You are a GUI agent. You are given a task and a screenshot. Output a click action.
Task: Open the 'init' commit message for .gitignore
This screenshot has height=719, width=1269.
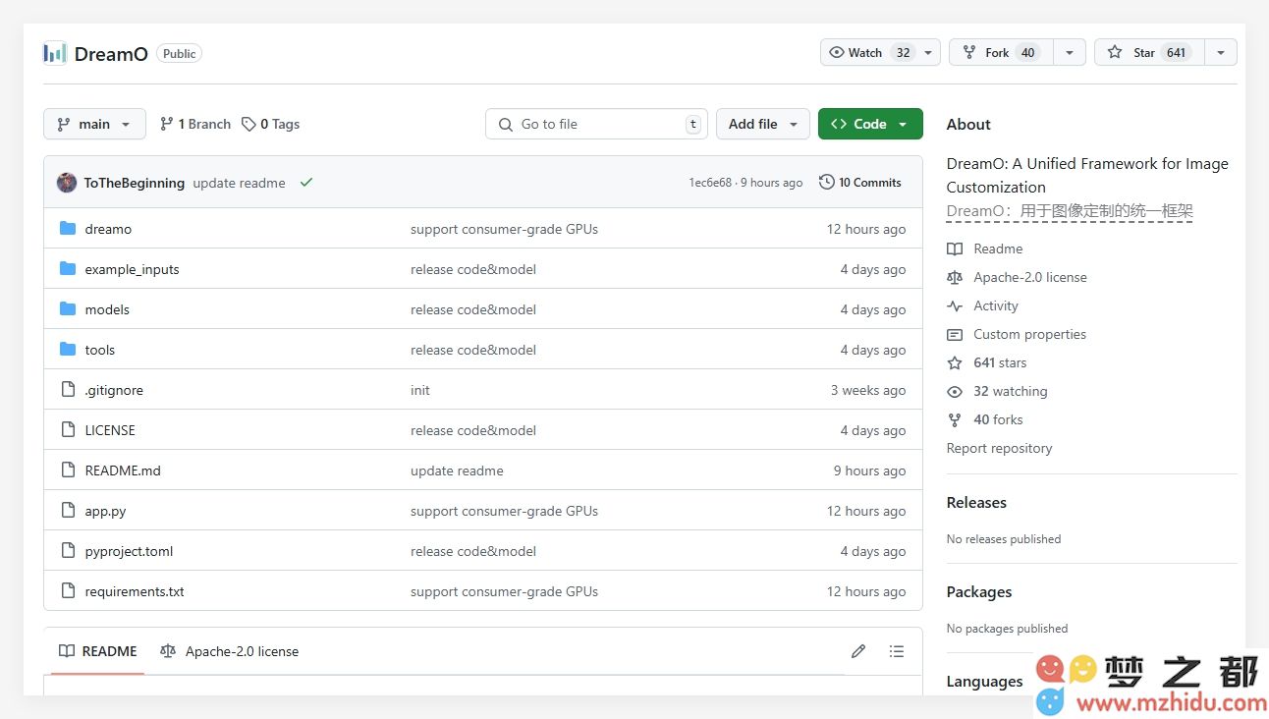420,390
